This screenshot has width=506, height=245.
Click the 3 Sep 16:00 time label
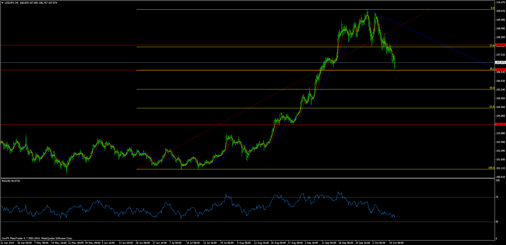[311, 243]
